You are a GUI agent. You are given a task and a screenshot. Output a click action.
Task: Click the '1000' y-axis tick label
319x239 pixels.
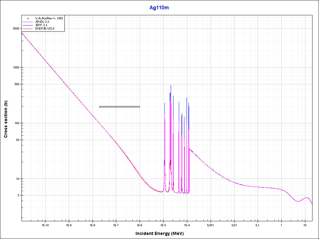[15, 68]
